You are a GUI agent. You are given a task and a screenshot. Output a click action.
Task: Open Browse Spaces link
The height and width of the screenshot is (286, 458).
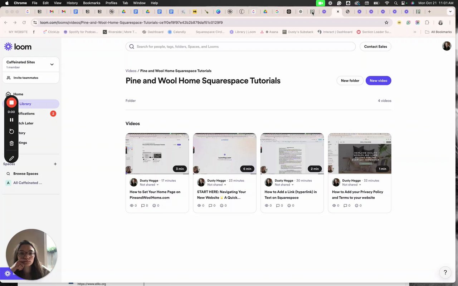(26, 174)
